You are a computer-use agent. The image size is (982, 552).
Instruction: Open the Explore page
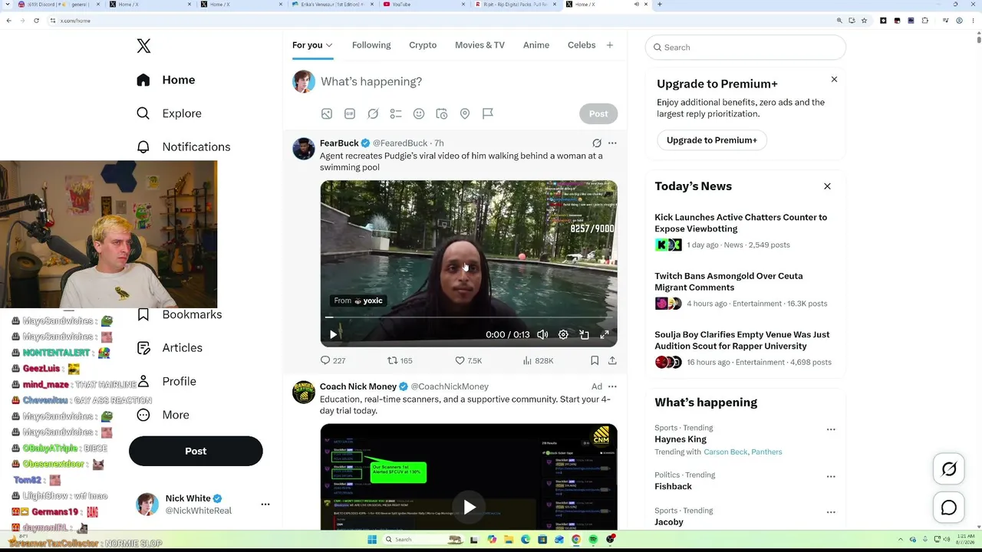point(169,113)
